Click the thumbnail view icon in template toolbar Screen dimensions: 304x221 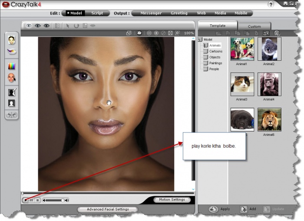point(266,33)
